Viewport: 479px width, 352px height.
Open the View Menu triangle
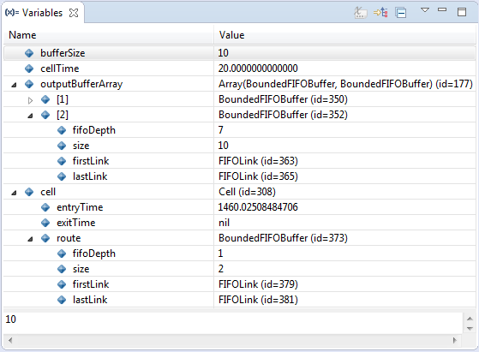[425, 10]
